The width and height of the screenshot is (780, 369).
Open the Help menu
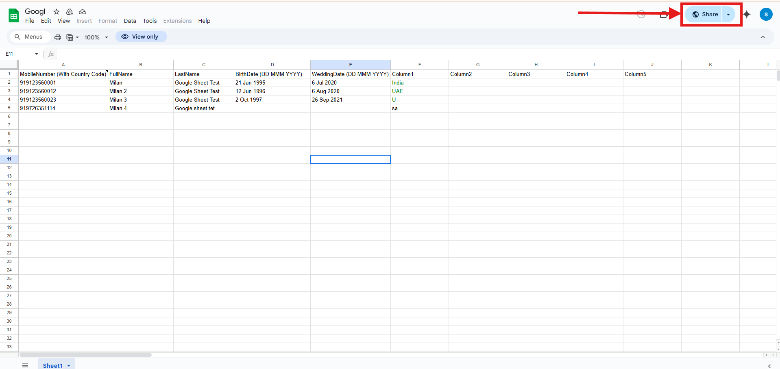(204, 21)
